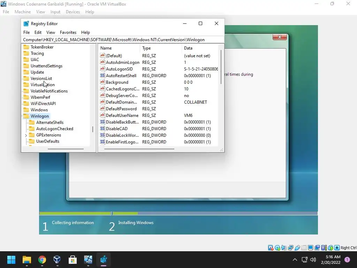357x268 pixels.
Task: Click the values pane horizontal scrollbar
Action: [x=139, y=149]
